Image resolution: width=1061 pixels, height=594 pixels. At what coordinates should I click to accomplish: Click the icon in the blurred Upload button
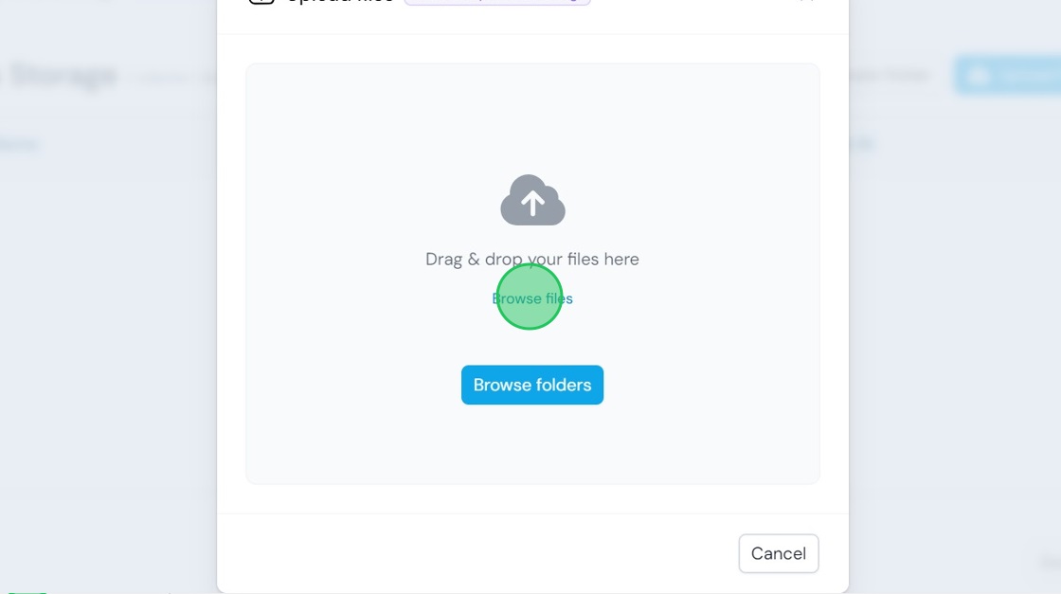(979, 76)
